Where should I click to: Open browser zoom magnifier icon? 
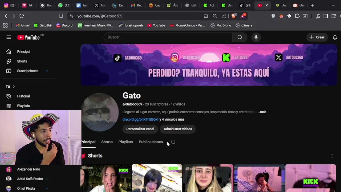pos(215,16)
